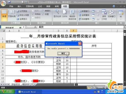This screenshot has height=94, width=126.
Task: Switch to the 详细项目 sheet tab
Action: (16, 84)
